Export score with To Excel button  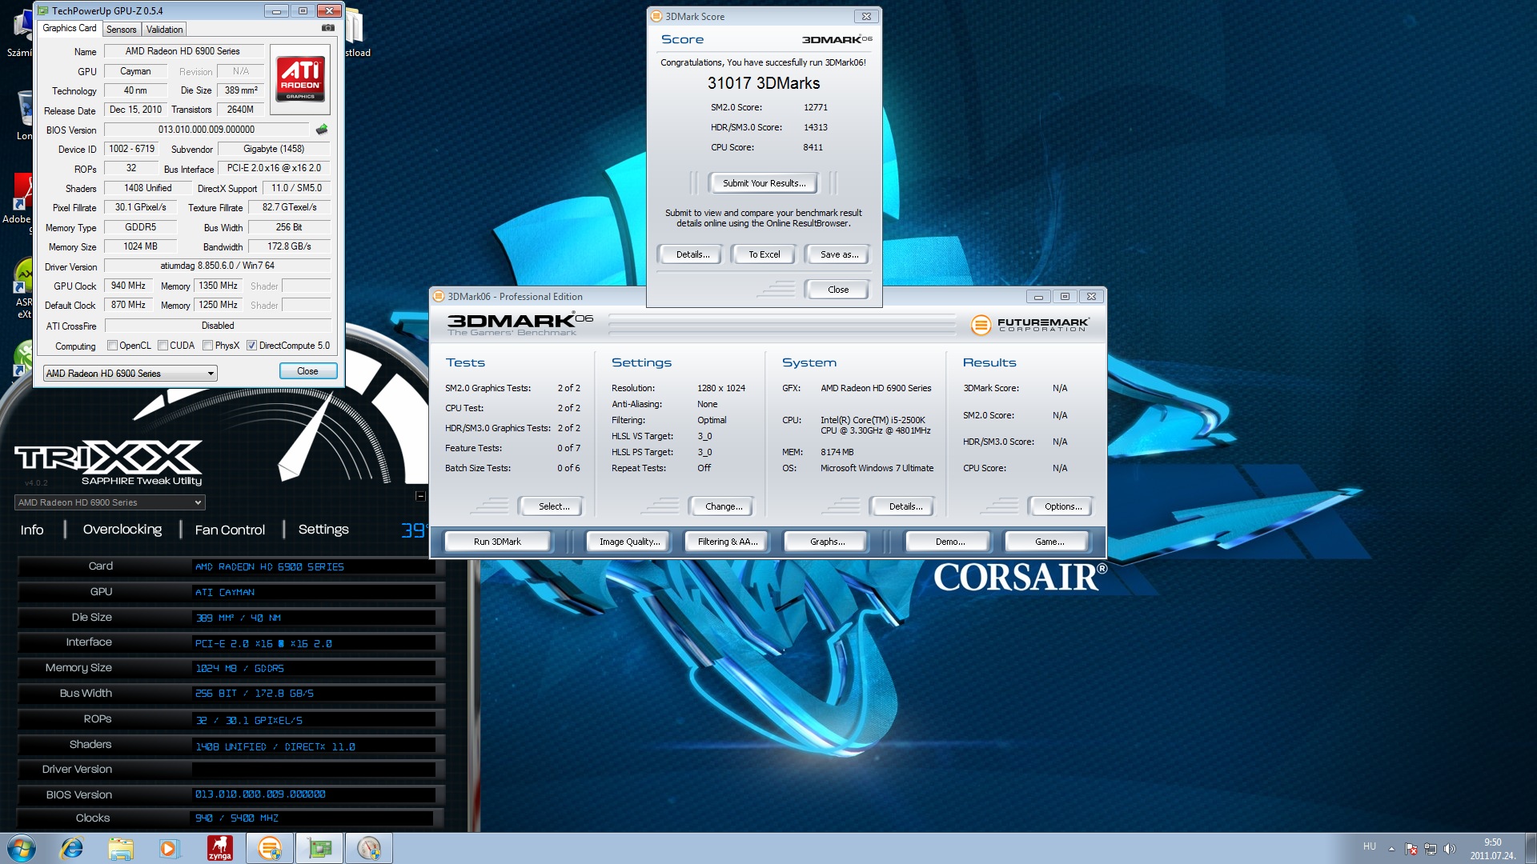[x=764, y=254]
